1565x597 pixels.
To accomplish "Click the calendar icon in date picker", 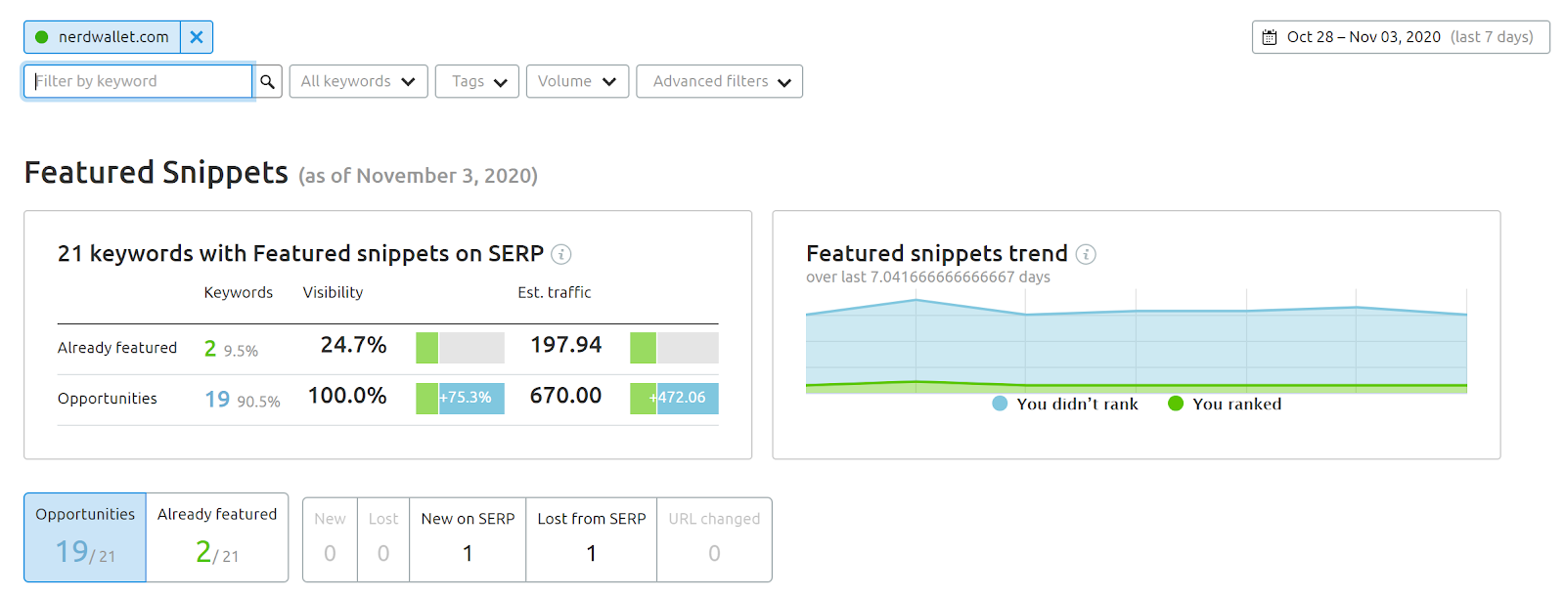I will pos(1270,37).
